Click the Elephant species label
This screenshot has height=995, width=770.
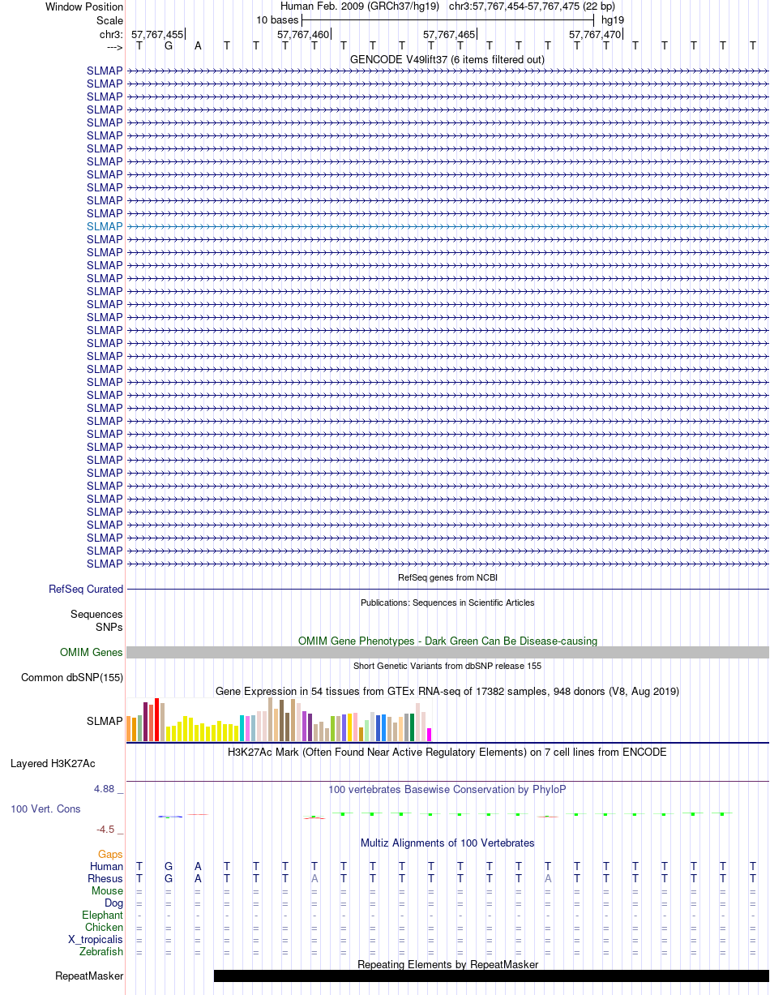click(x=103, y=915)
